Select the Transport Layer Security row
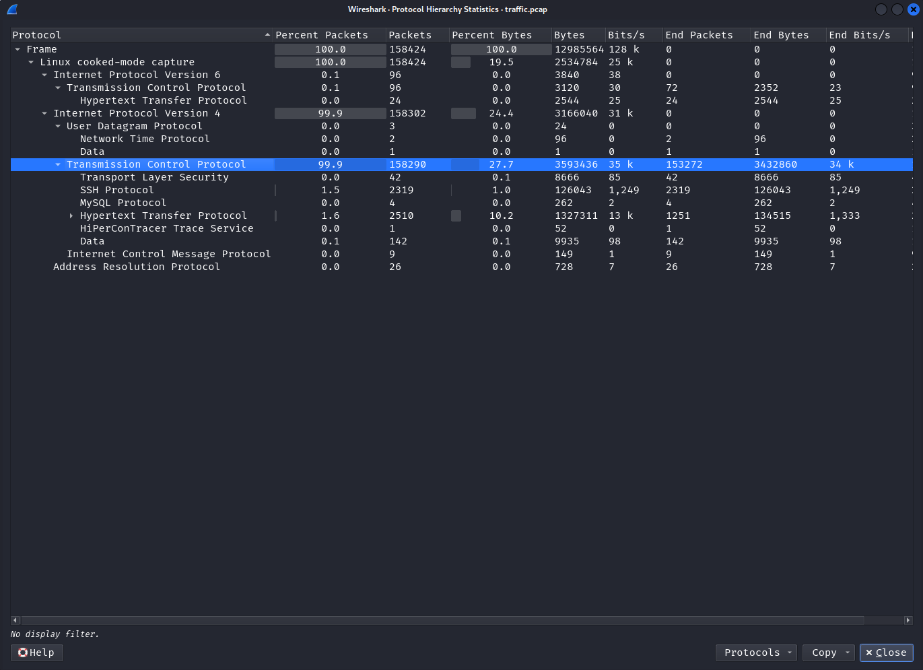The image size is (923, 670). 154,177
